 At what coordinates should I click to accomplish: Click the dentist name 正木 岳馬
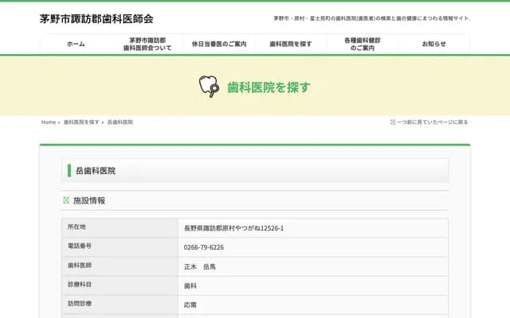tap(200, 266)
